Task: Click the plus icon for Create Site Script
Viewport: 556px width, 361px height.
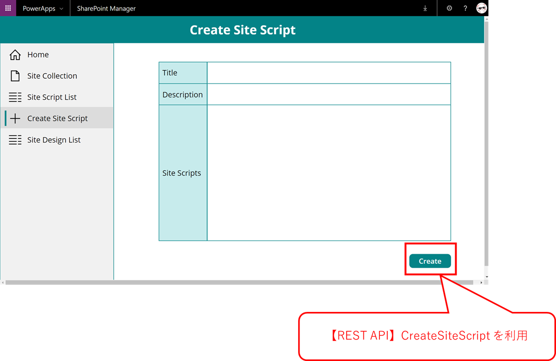Action: tap(15, 118)
